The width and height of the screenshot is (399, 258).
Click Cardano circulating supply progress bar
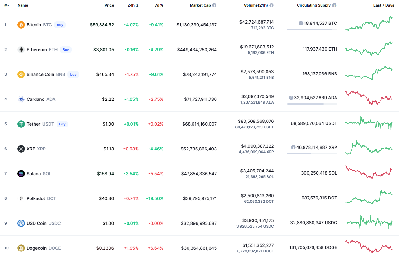(x=312, y=104)
